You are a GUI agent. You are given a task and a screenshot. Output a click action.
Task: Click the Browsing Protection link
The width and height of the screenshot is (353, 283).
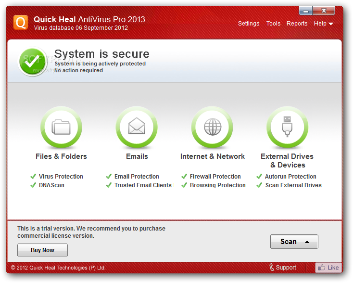click(217, 185)
